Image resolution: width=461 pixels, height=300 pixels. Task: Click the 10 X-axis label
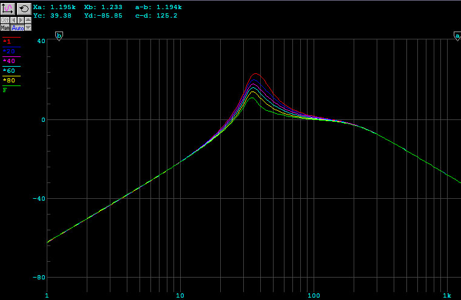point(180,296)
